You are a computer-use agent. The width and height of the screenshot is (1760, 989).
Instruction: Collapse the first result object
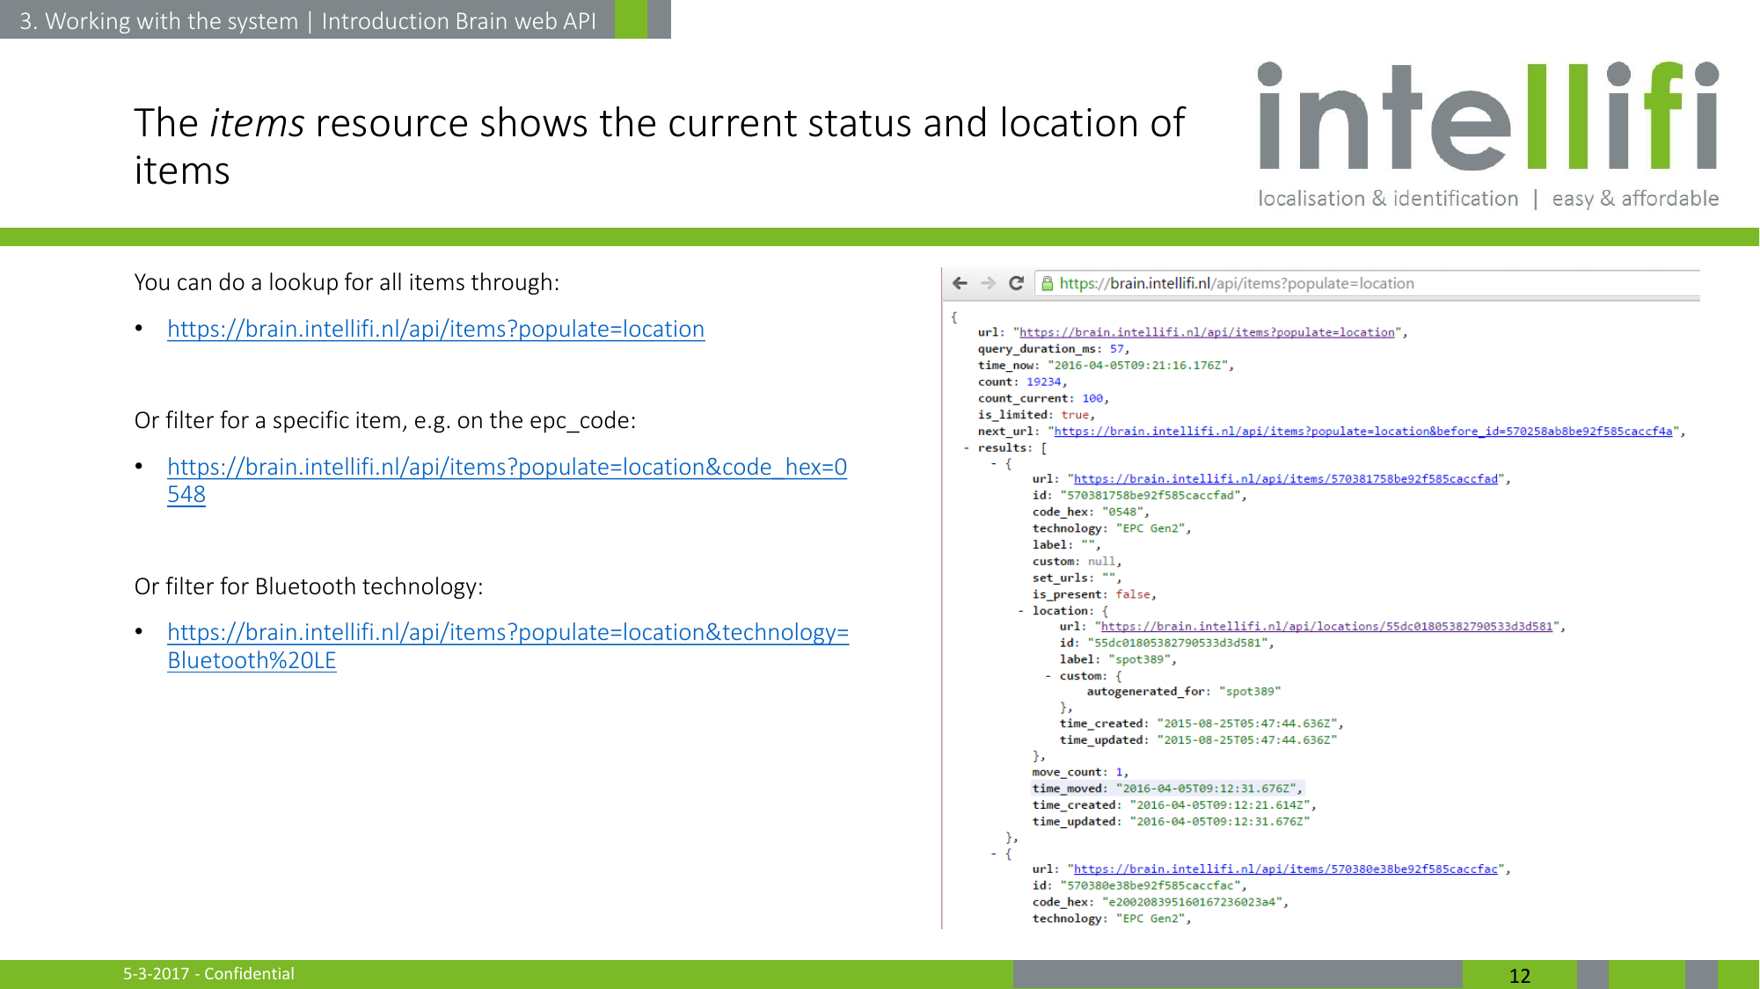[994, 464]
